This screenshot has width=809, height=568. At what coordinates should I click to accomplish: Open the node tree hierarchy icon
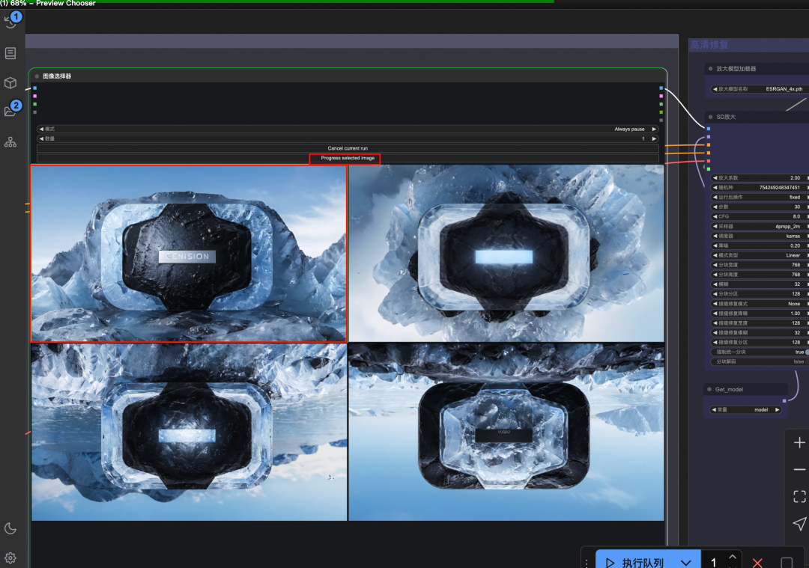click(x=10, y=142)
